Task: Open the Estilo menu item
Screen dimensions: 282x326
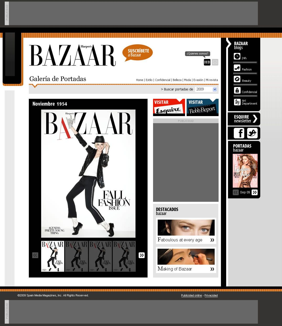Action: point(149,80)
